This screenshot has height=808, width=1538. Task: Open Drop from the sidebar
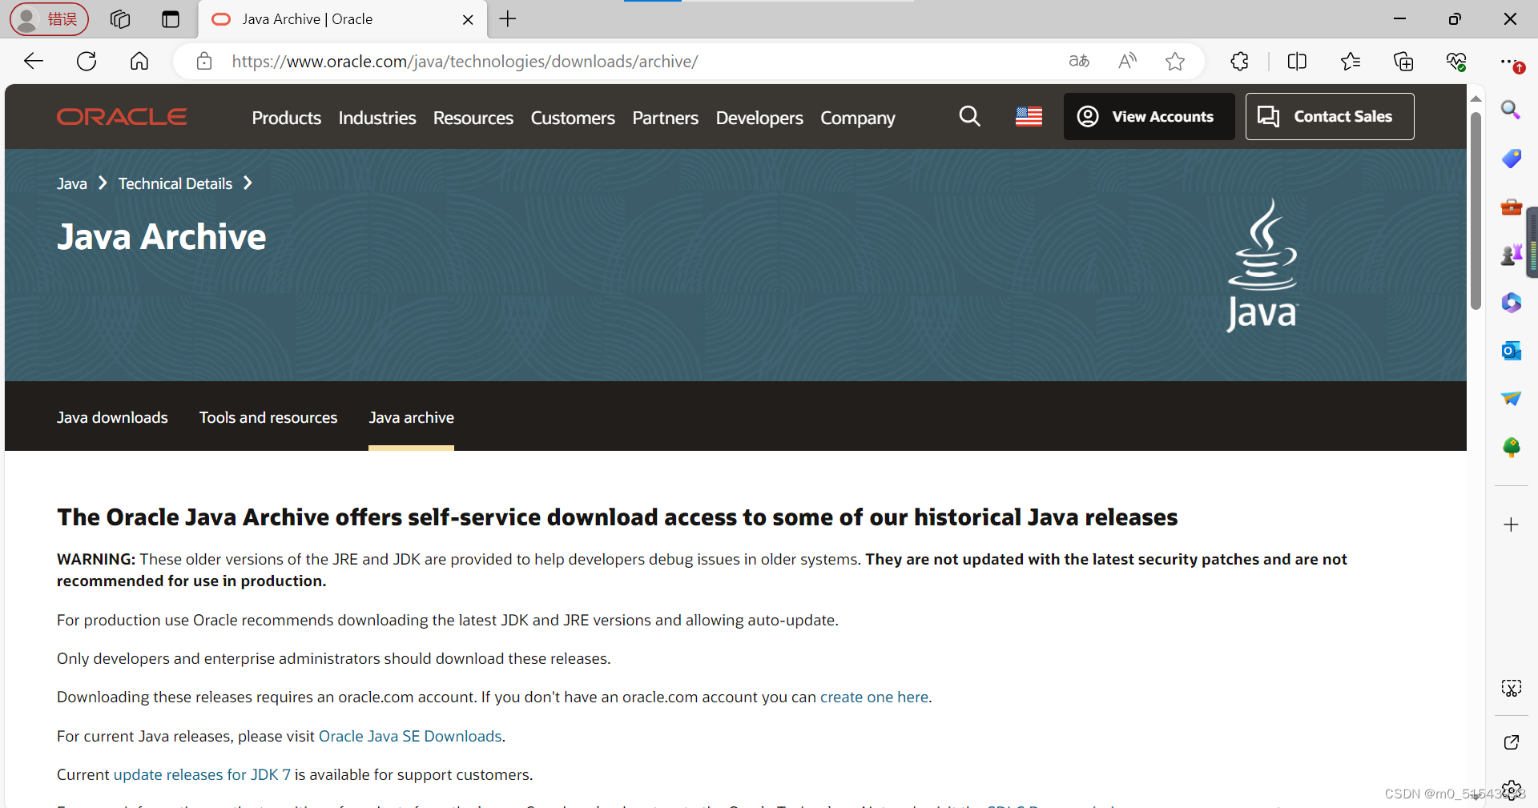[1511, 399]
